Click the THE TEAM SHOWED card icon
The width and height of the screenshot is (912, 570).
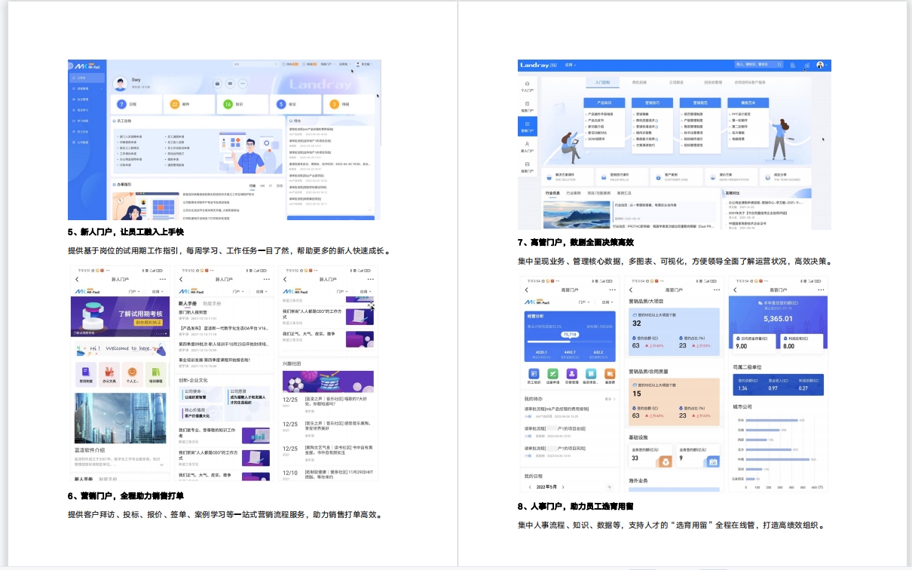[x=767, y=176]
